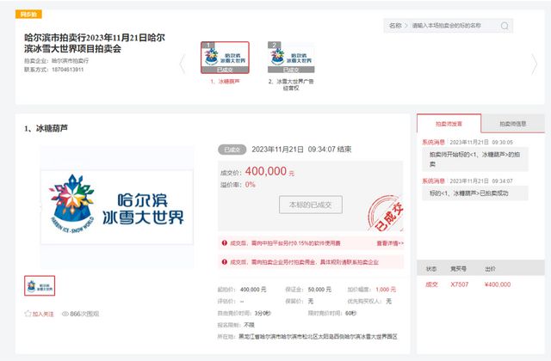551x361 pixels.
Task: Open lot 1 冰糖葫芦 text link
Action: point(225,82)
